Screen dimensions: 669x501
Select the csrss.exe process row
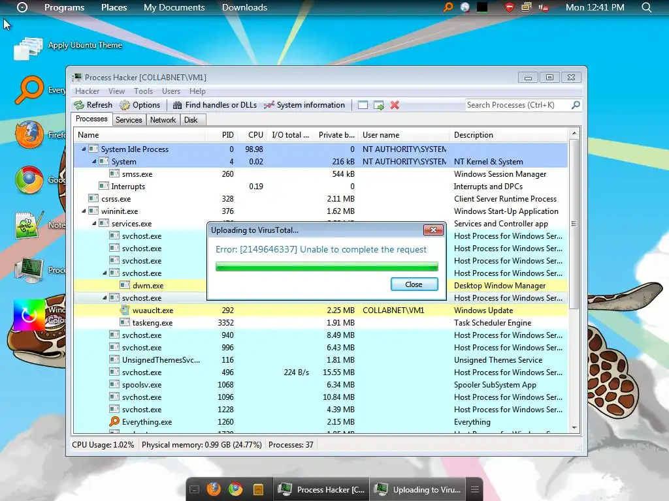(321, 198)
